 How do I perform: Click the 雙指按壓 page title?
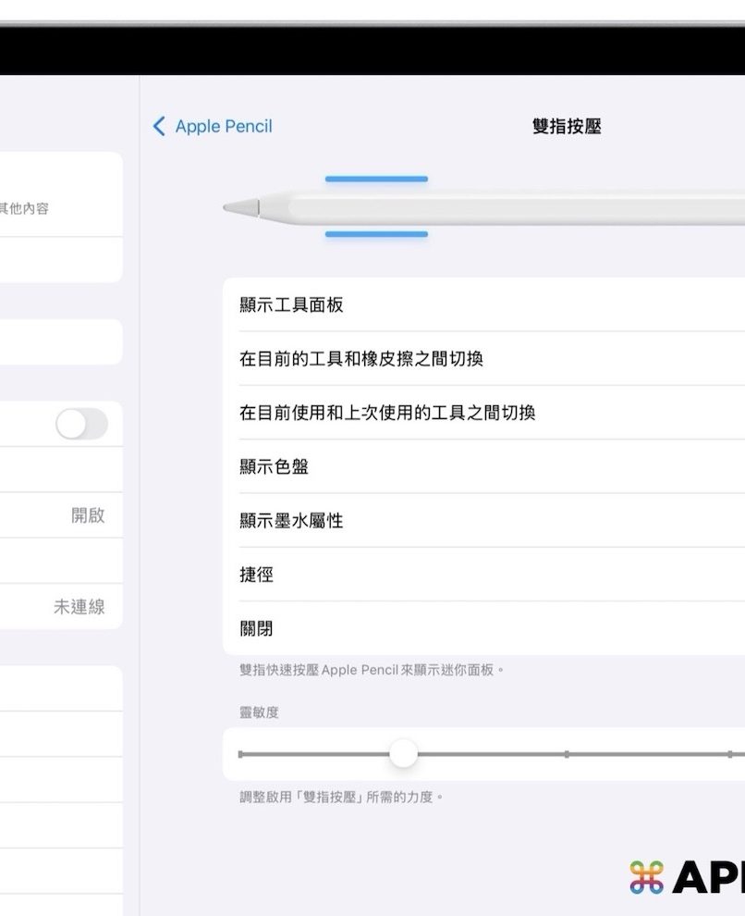567,127
